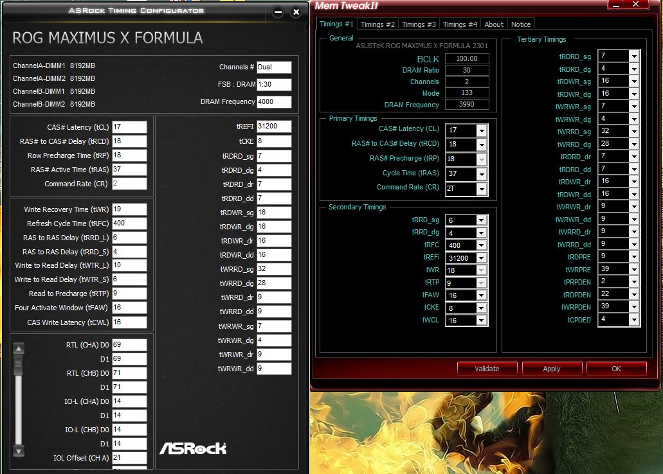Expand the tRRD_sg dropdown in Secondary Timings
Image resolution: width=663 pixels, height=474 pixels.
[x=481, y=220]
